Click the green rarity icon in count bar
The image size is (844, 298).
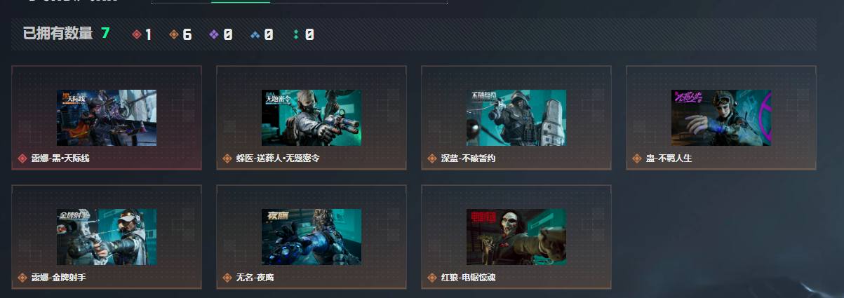click(x=297, y=34)
